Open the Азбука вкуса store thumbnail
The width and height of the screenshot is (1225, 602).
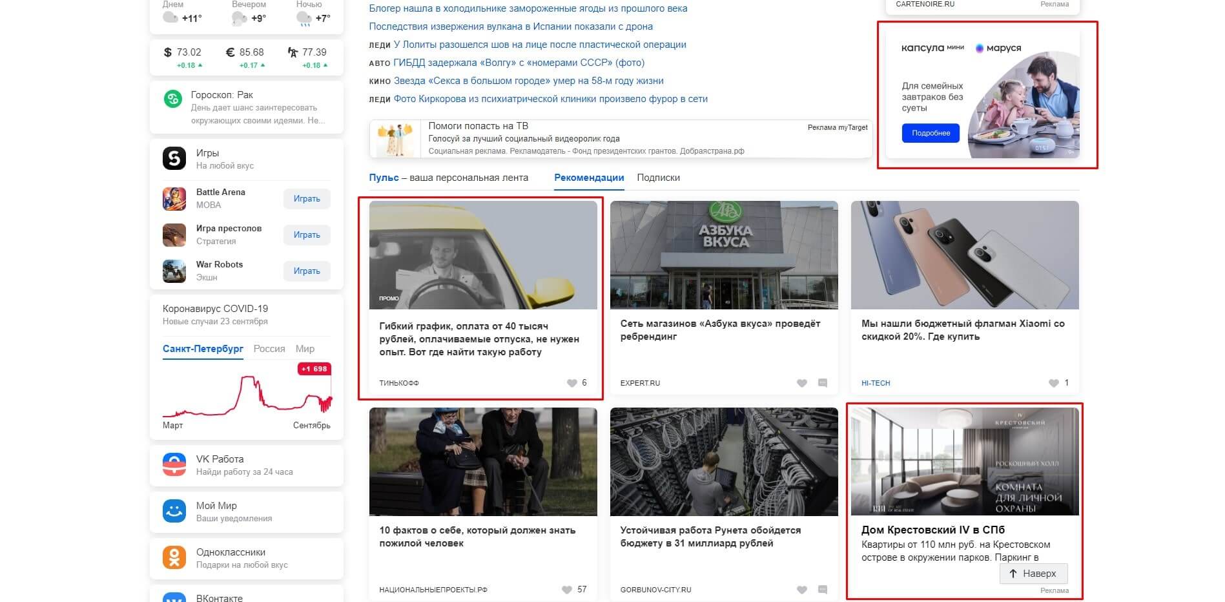tap(724, 255)
